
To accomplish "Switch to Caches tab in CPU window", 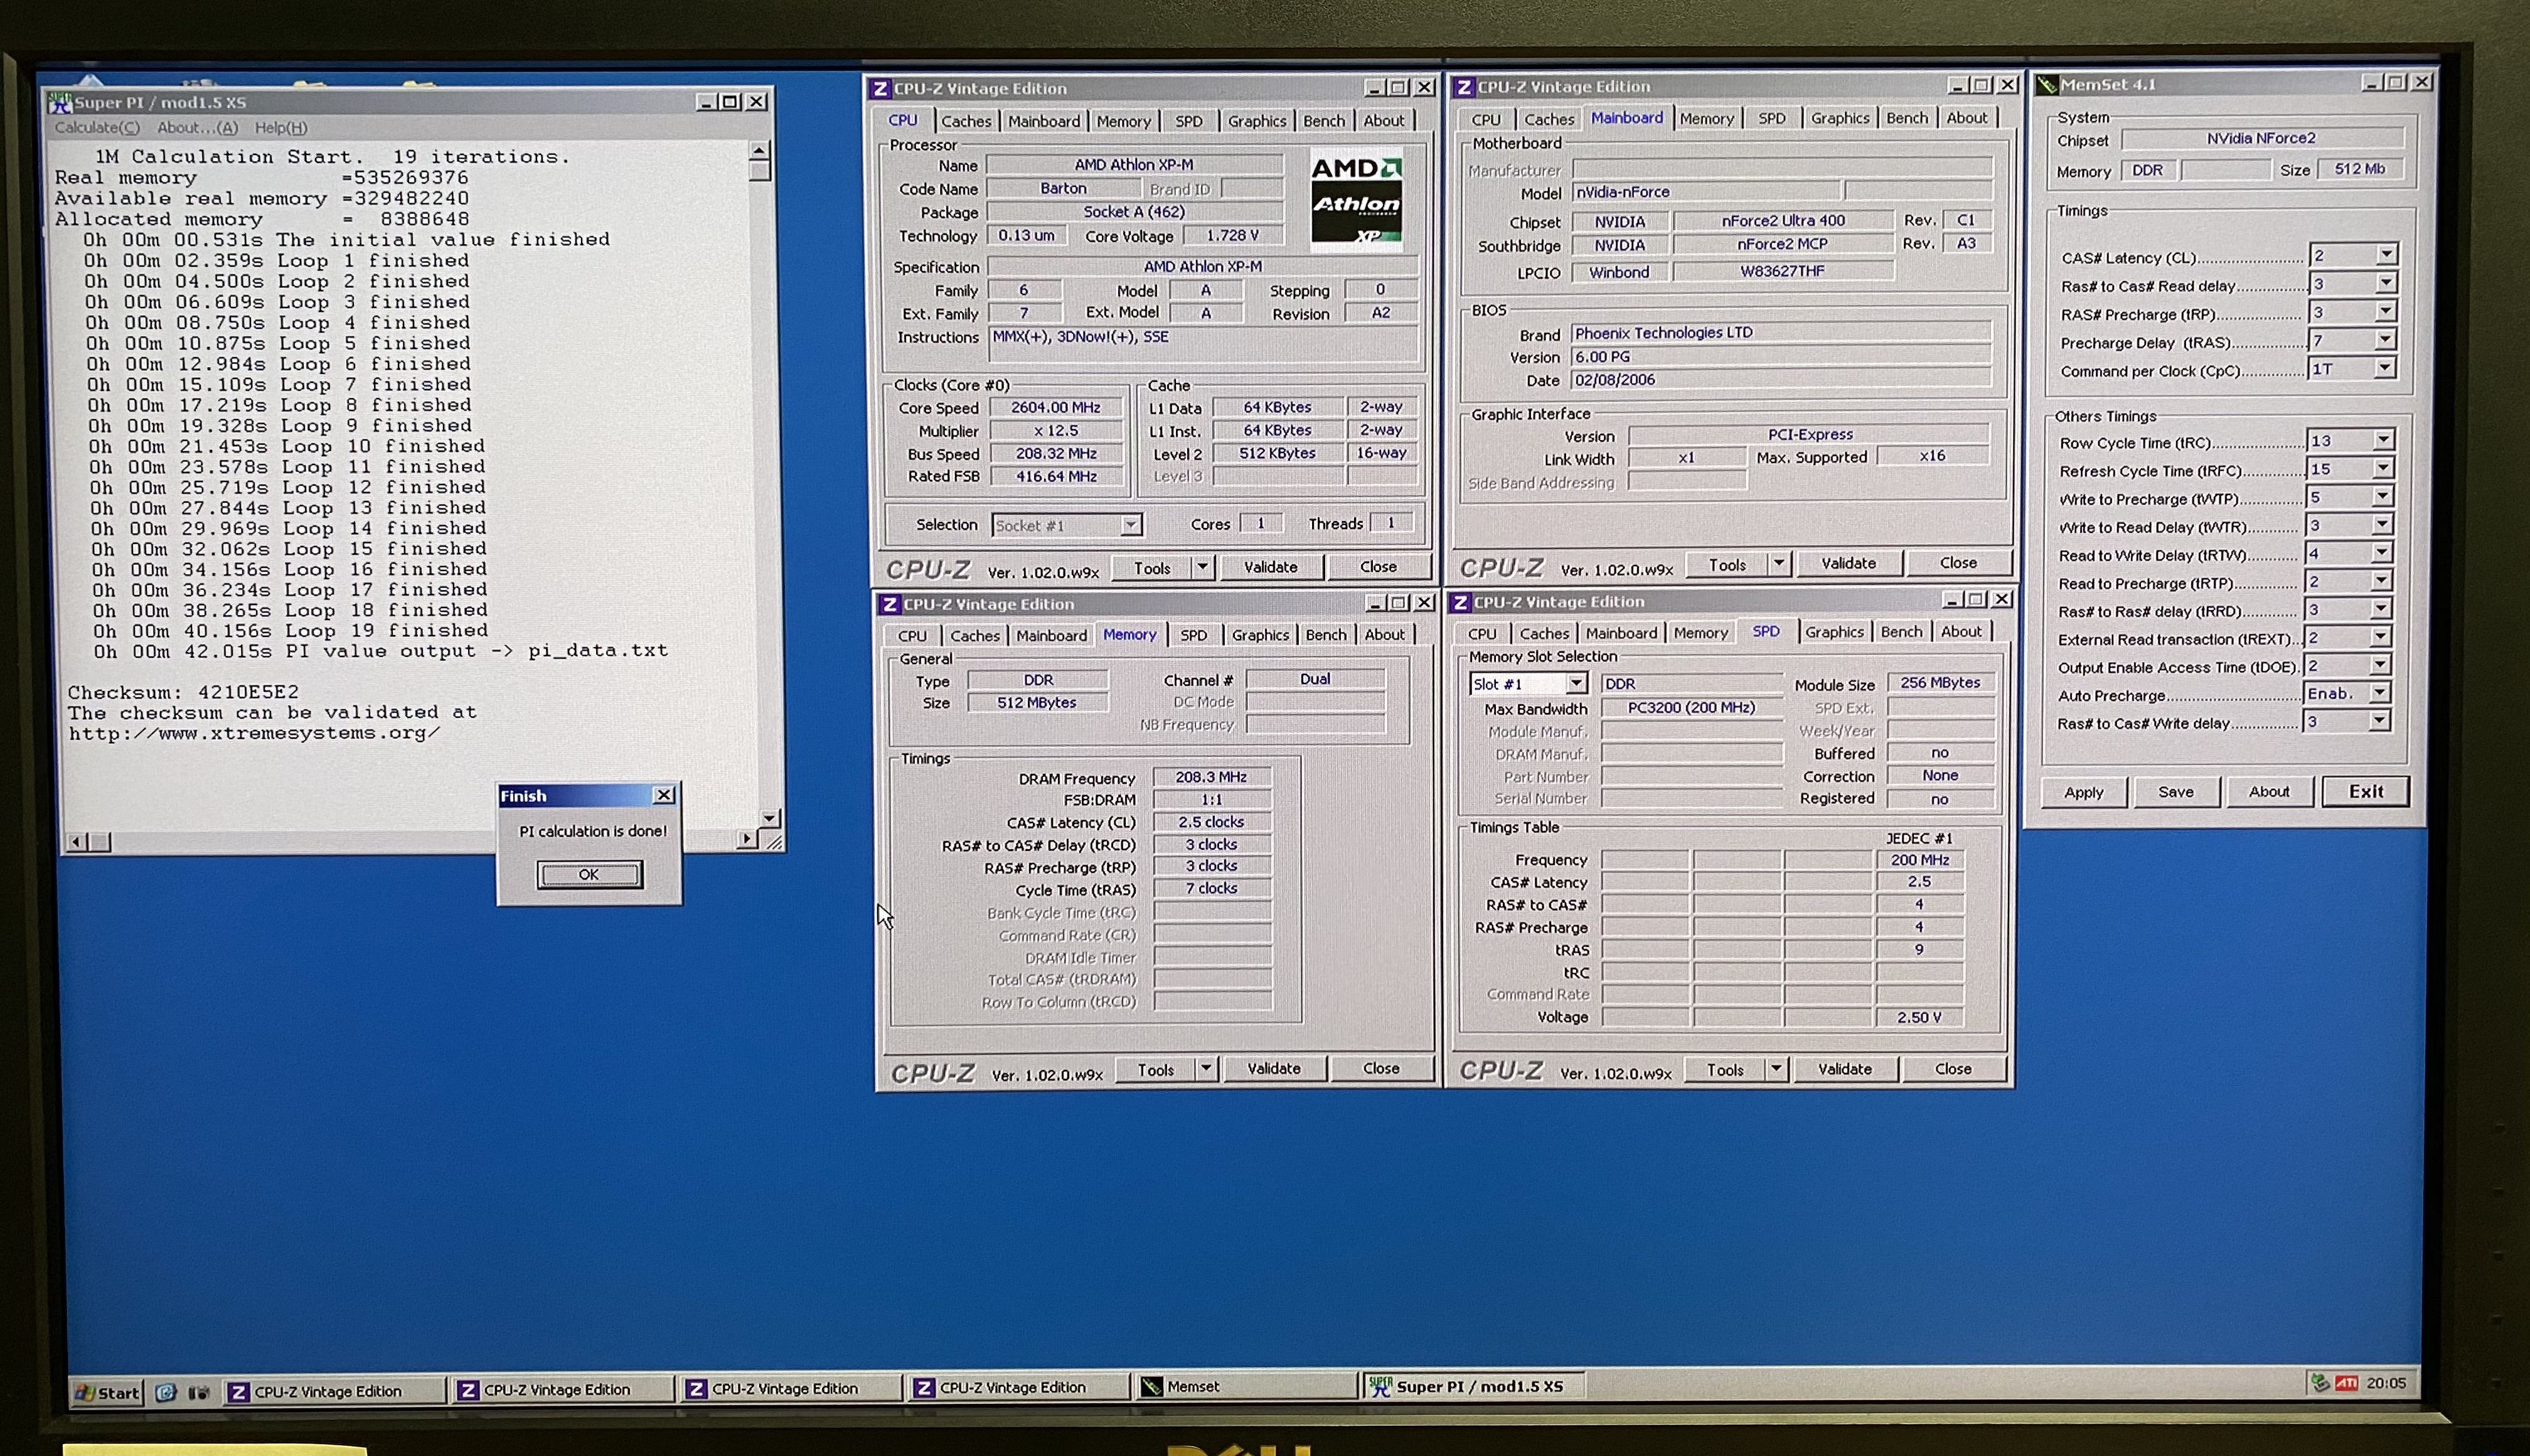I will tap(966, 121).
